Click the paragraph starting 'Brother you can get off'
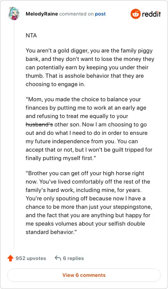 [89, 202]
